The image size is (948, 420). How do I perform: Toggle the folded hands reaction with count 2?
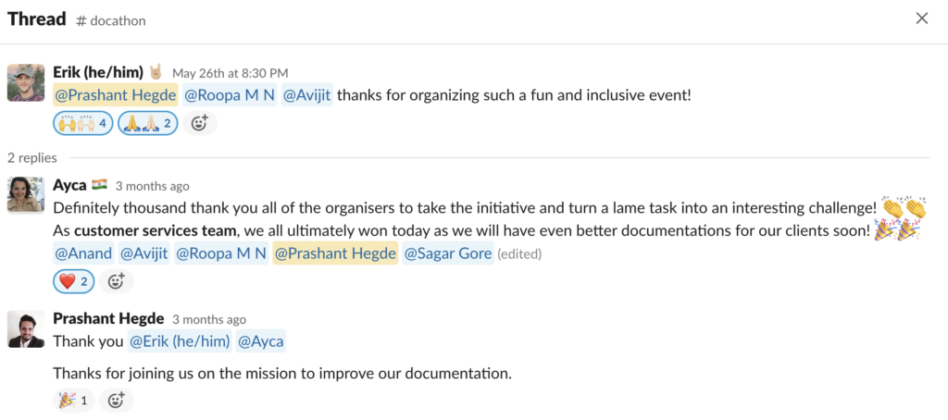coord(147,123)
